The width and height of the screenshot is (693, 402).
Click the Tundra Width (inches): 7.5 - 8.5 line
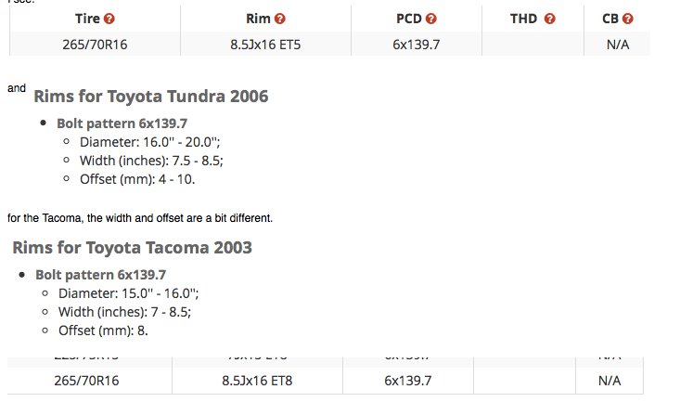[x=151, y=161]
